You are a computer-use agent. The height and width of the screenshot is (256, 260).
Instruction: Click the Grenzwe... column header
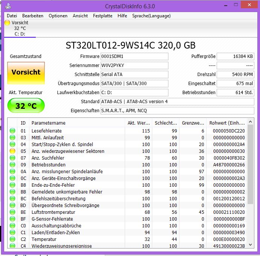point(193,123)
